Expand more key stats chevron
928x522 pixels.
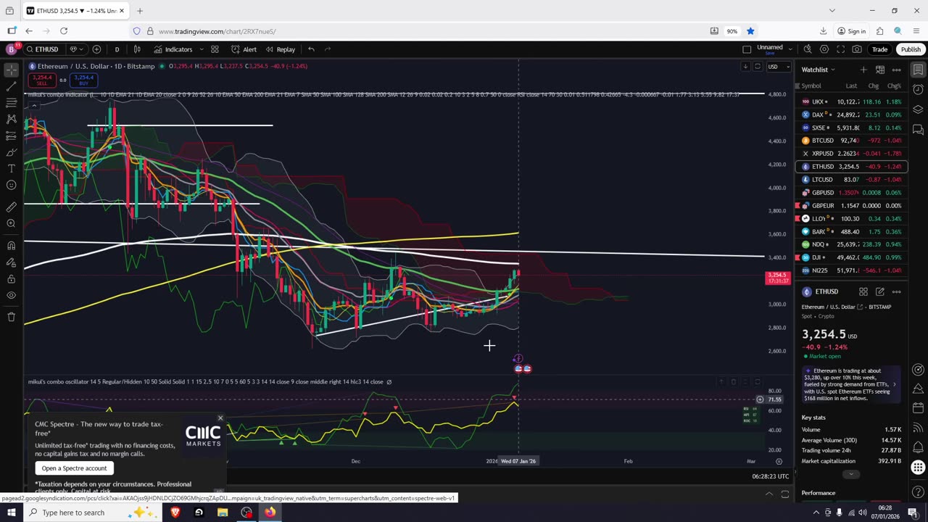coord(851,474)
